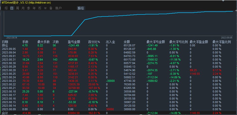This screenshot has height=115, width=237.
Task: Click the 107.04 % percentage cell
Action: point(94,88)
